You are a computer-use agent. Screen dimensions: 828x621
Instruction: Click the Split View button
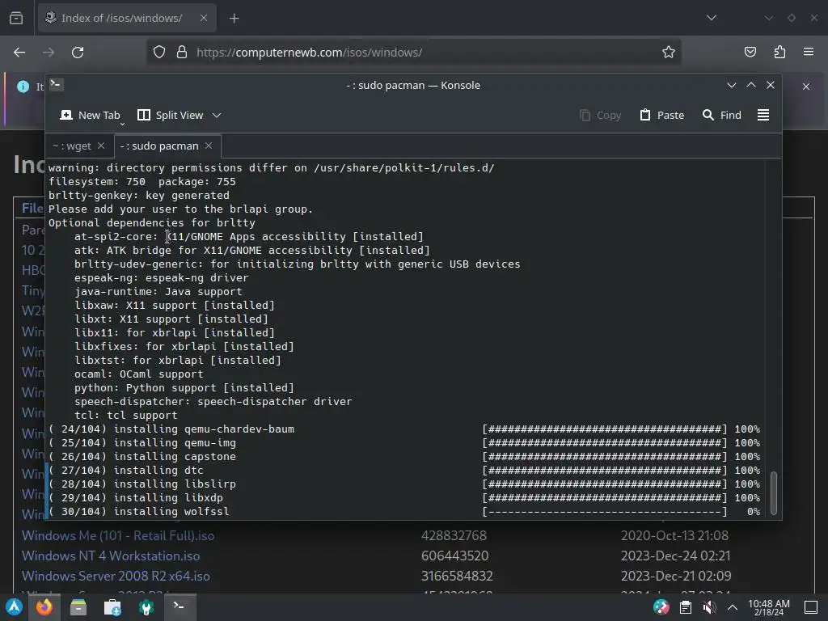171,115
